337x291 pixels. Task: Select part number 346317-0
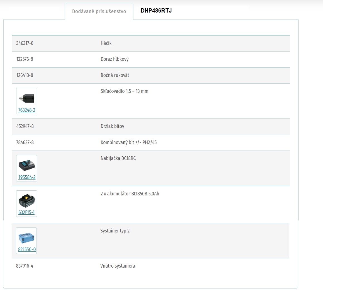click(25, 43)
